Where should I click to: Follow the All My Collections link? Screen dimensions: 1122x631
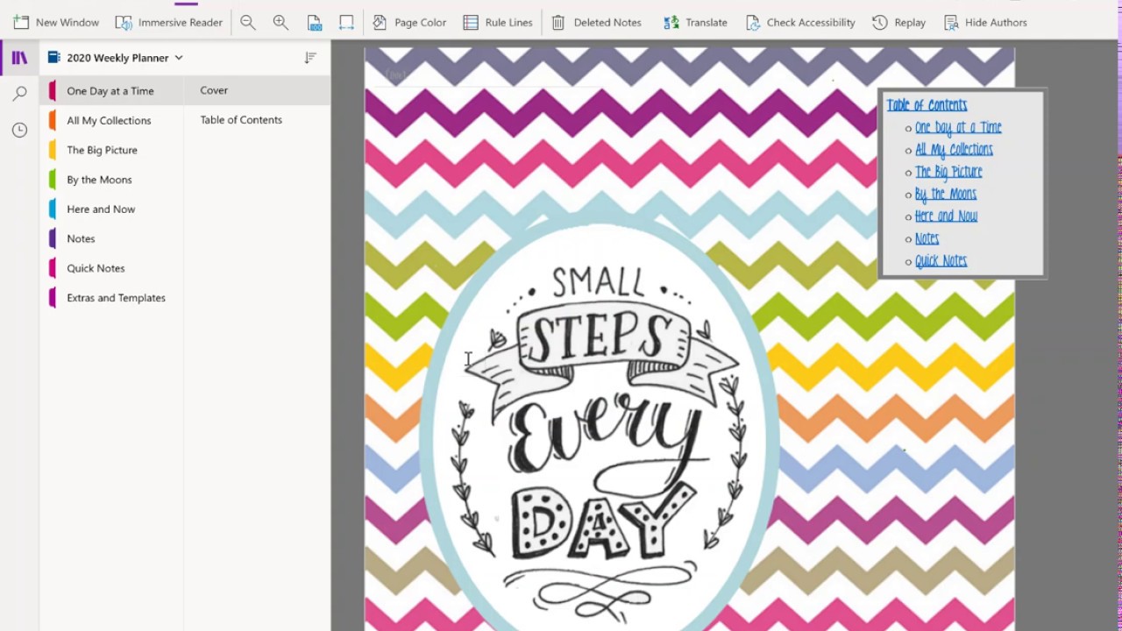[x=954, y=150]
